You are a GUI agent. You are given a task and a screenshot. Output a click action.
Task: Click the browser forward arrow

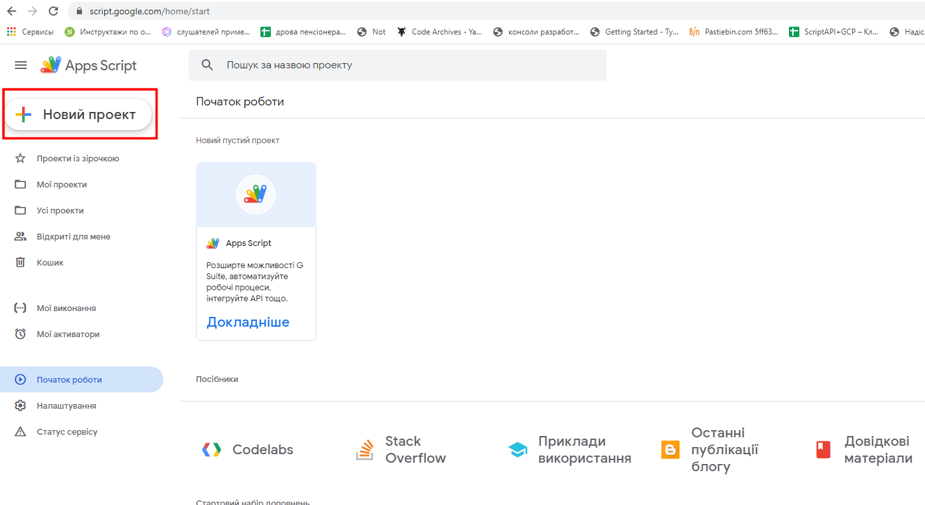[x=33, y=11]
